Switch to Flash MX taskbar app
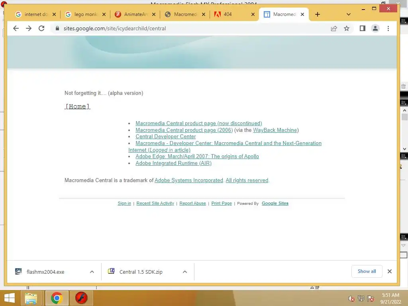This screenshot has height=306, width=408. (81, 298)
